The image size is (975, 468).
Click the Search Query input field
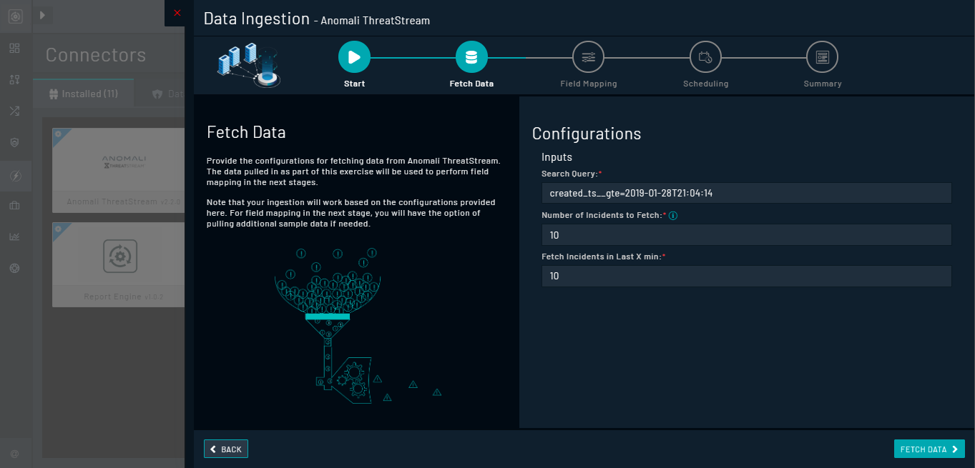[x=746, y=193]
